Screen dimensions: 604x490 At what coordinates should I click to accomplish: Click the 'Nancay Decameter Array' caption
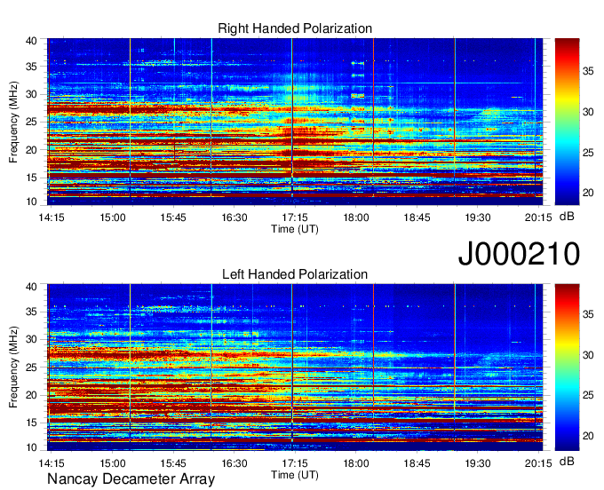(131, 478)
